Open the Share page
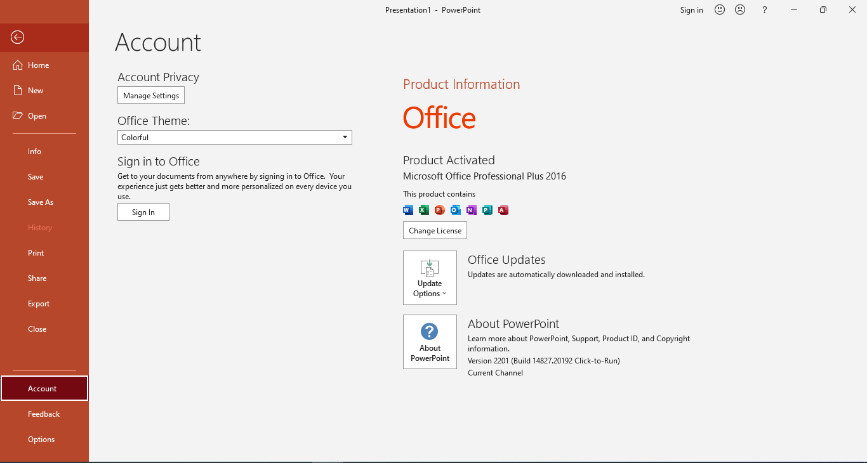 (x=44, y=278)
